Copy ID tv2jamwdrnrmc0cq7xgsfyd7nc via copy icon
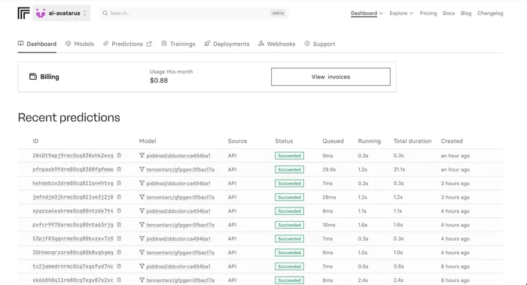This screenshot has width=527, height=285. (x=119, y=266)
